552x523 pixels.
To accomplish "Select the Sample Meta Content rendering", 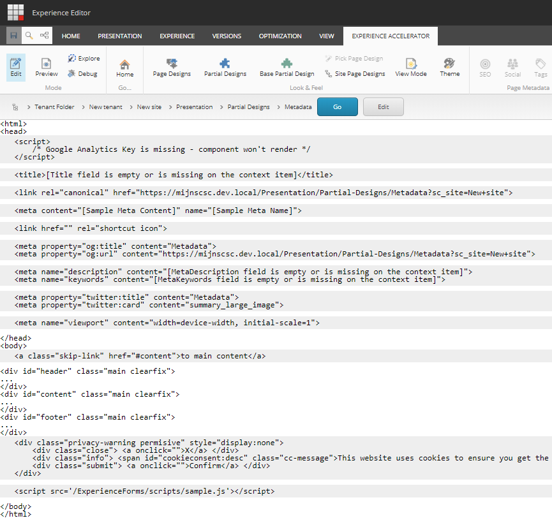I will [276, 211].
